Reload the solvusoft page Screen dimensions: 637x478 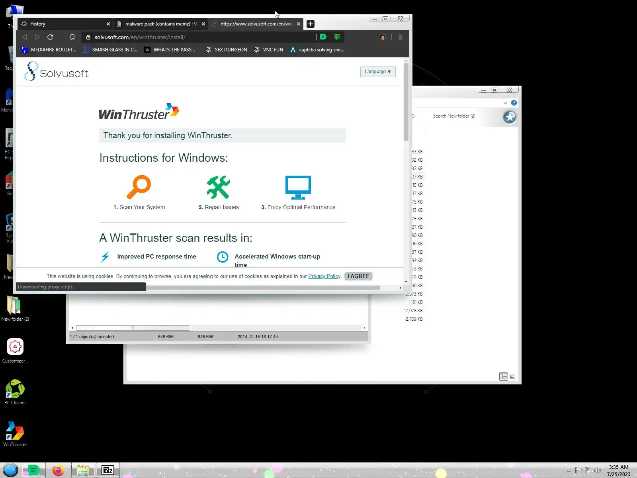(x=50, y=37)
